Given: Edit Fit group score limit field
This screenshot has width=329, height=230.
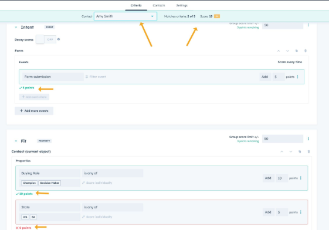Looking at the screenshot, I should coord(283,139).
